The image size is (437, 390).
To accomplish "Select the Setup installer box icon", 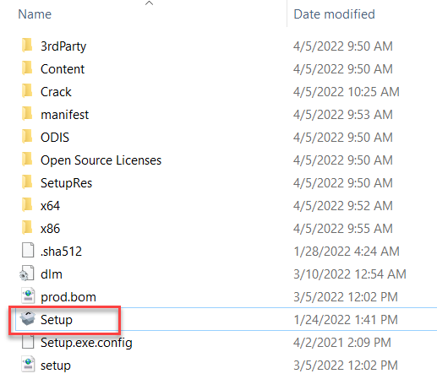I will point(28,319).
